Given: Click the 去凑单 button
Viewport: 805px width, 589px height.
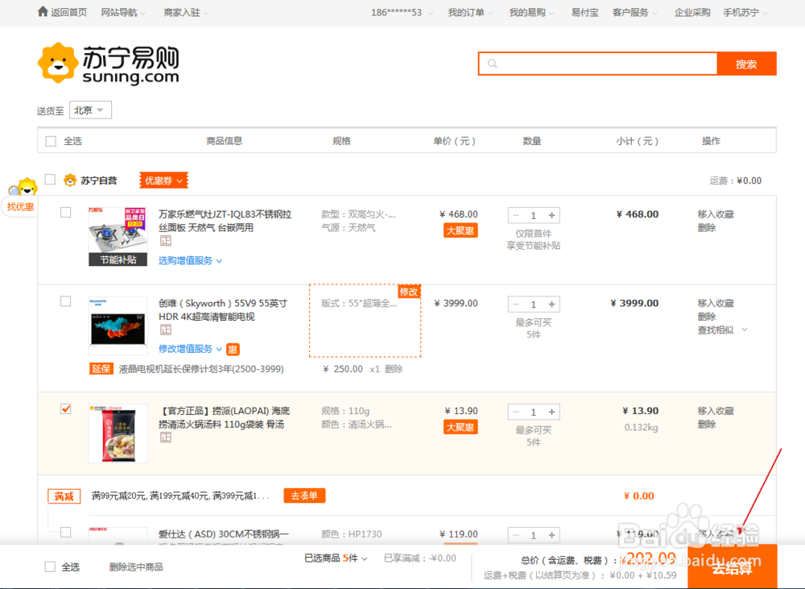Looking at the screenshot, I should tap(304, 496).
